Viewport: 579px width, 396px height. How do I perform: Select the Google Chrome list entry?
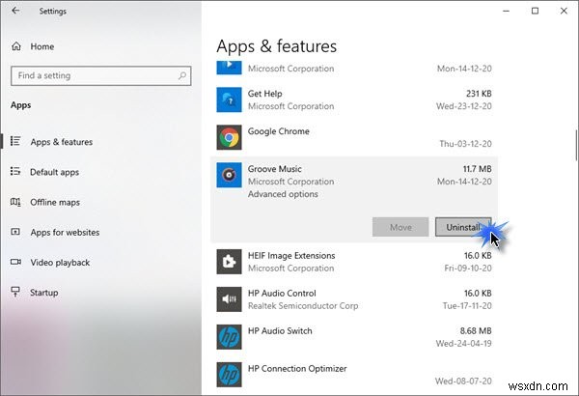click(354, 137)
